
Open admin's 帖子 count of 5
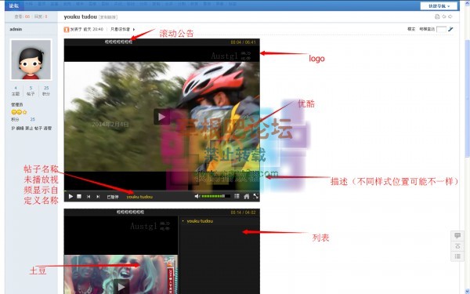tap(31, 88)
